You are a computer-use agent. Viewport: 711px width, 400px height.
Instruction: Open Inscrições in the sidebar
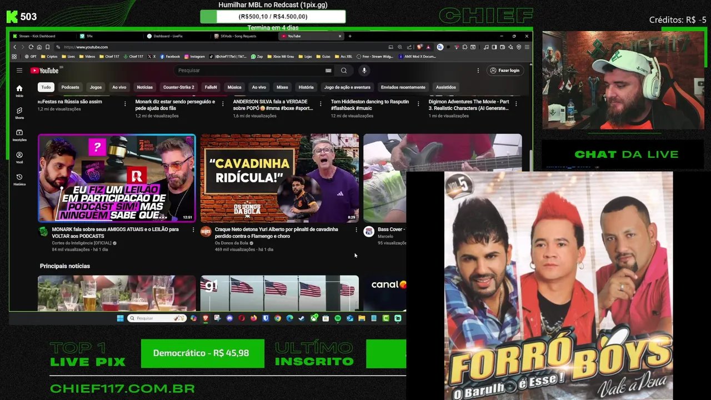pos(19,135)
